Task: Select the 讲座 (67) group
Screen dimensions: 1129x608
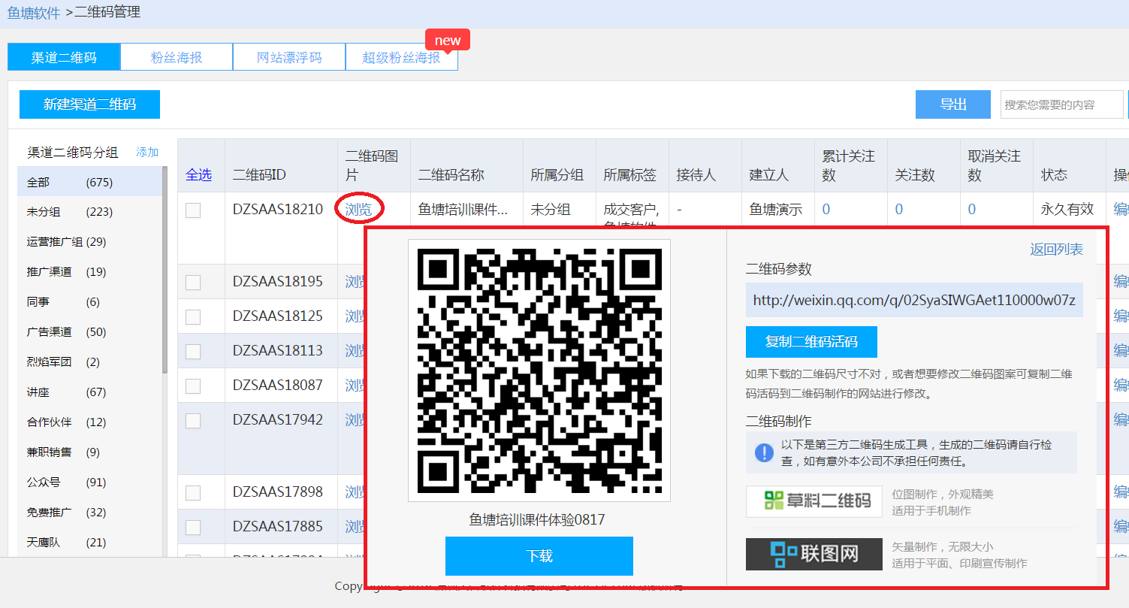Action: coord(89,392)
